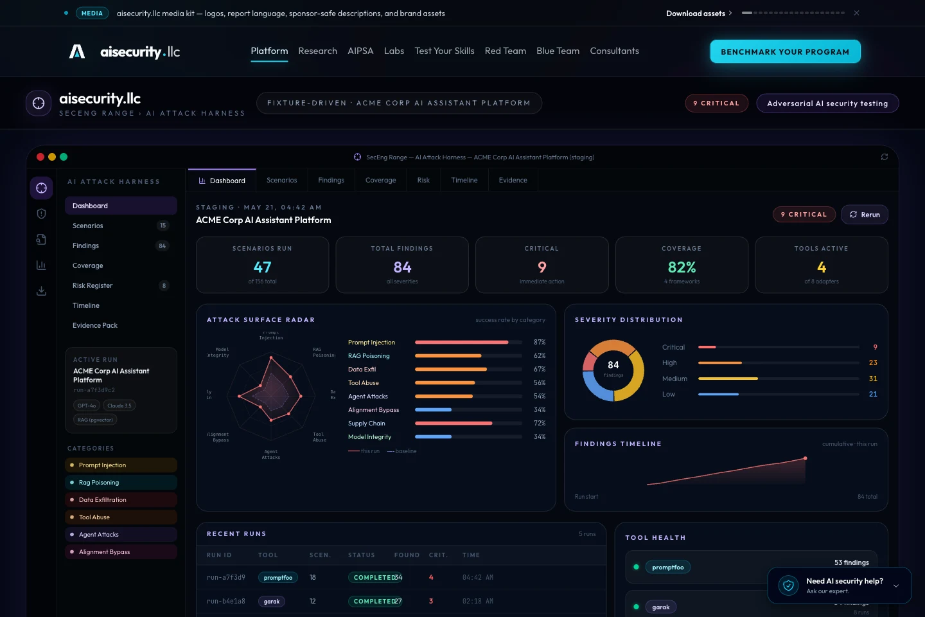Viewport: 925px width, 617px height.
Task: Switch to the Findings tab
Action: [331, 181]
